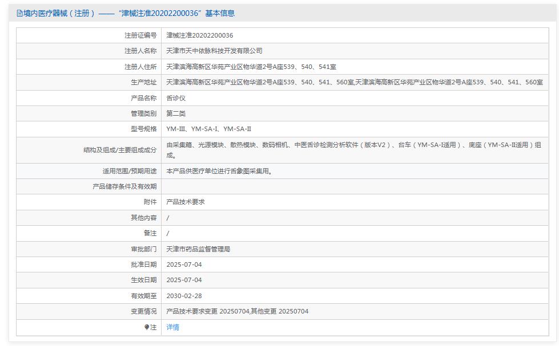Viewport: 559px width, 346px height.
Task: Click the 天津市药品监督管理局 value
Action: (x=198, y=249)
